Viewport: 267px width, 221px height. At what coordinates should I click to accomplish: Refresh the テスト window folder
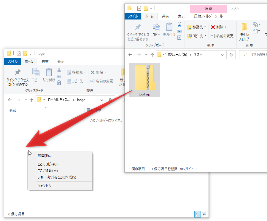pyautogui.click(x=231, y=55)
